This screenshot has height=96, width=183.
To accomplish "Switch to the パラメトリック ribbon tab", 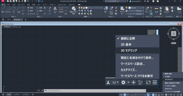I will [21, 5].
